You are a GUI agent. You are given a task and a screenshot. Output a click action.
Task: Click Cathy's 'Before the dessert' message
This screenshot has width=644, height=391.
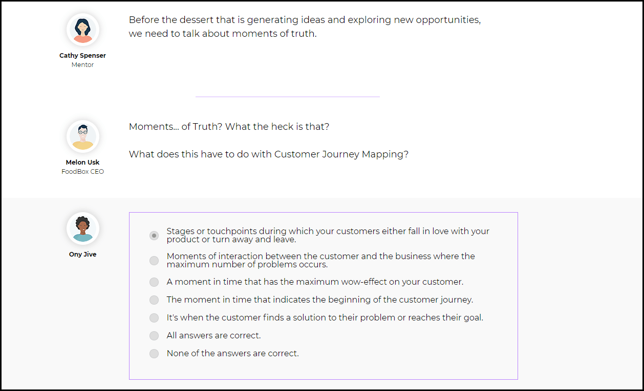pos(305,27)
